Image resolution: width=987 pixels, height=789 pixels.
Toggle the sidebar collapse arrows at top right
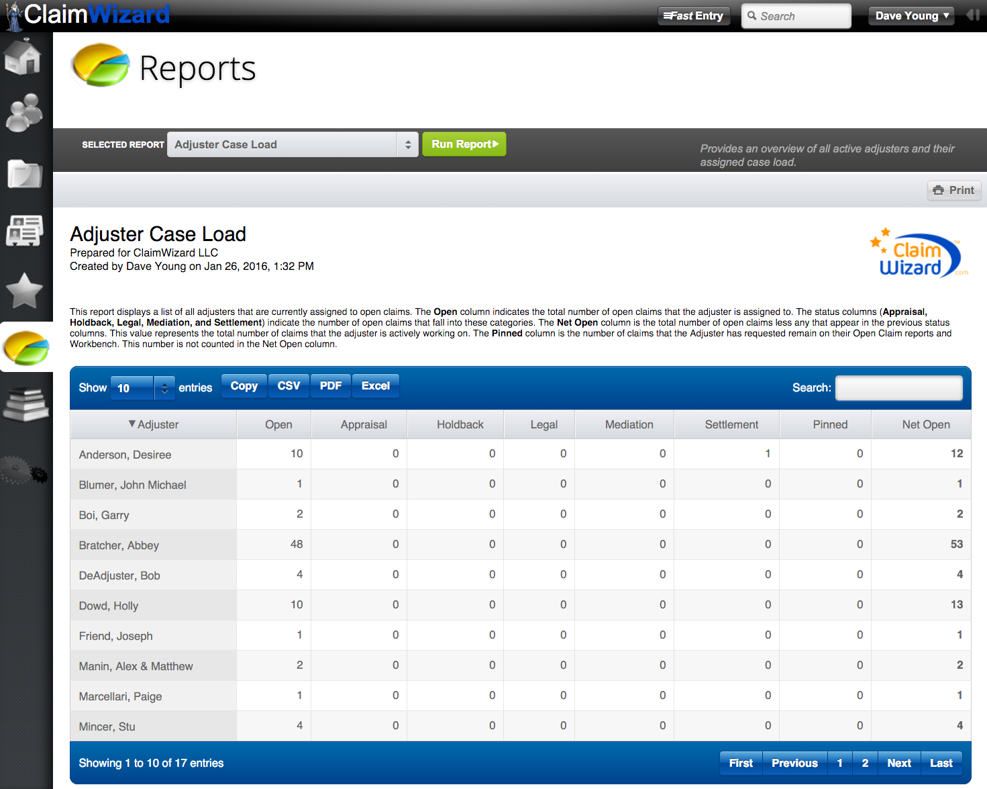pos(973,14)
